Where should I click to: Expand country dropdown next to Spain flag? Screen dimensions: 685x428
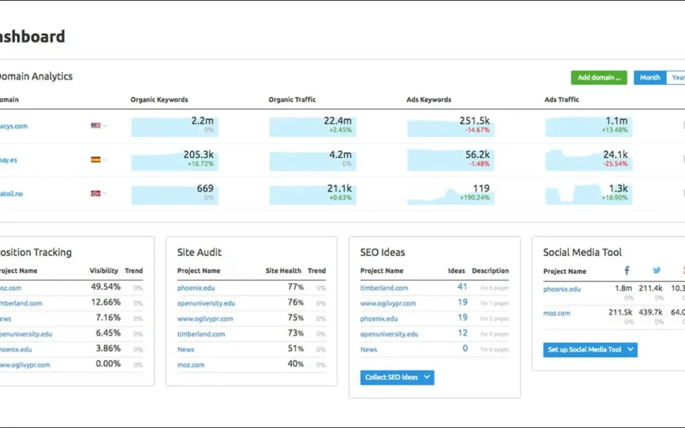coord(105,160)
